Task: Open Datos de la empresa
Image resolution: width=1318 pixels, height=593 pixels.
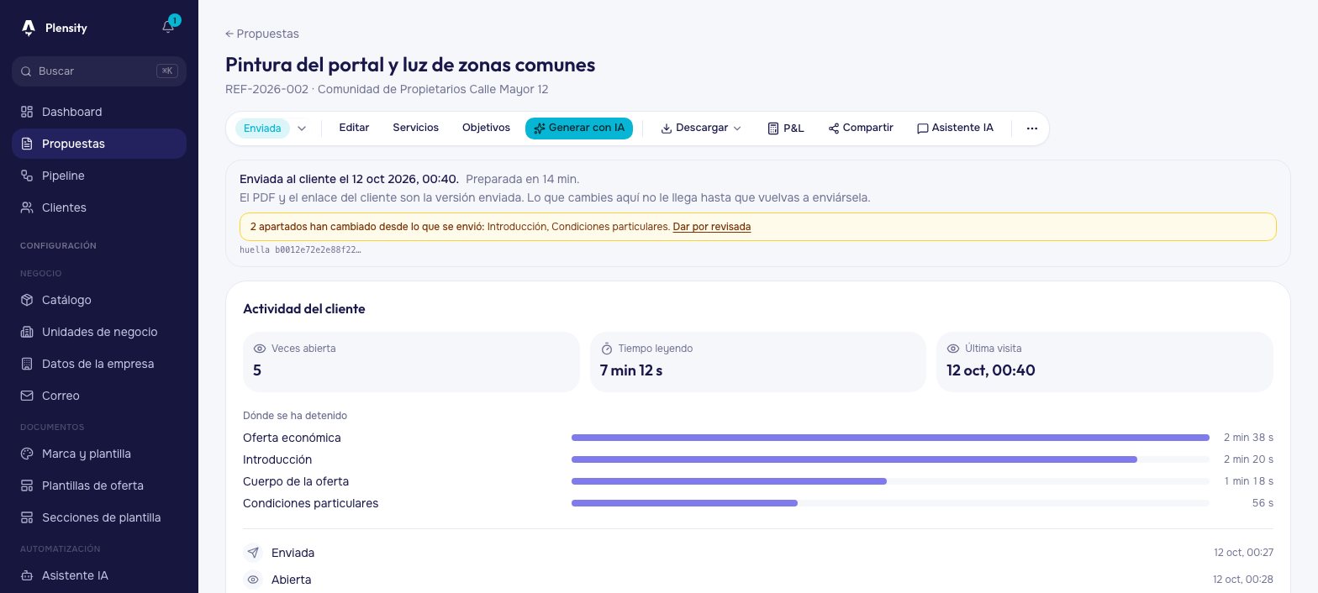Action: tap(99, 364)
